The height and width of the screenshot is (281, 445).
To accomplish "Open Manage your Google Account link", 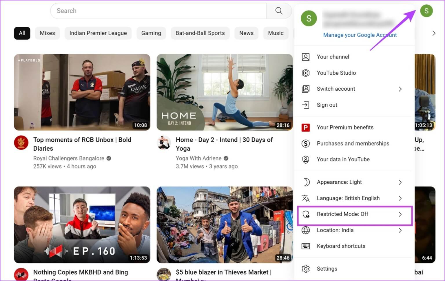I will click(360, 35).
